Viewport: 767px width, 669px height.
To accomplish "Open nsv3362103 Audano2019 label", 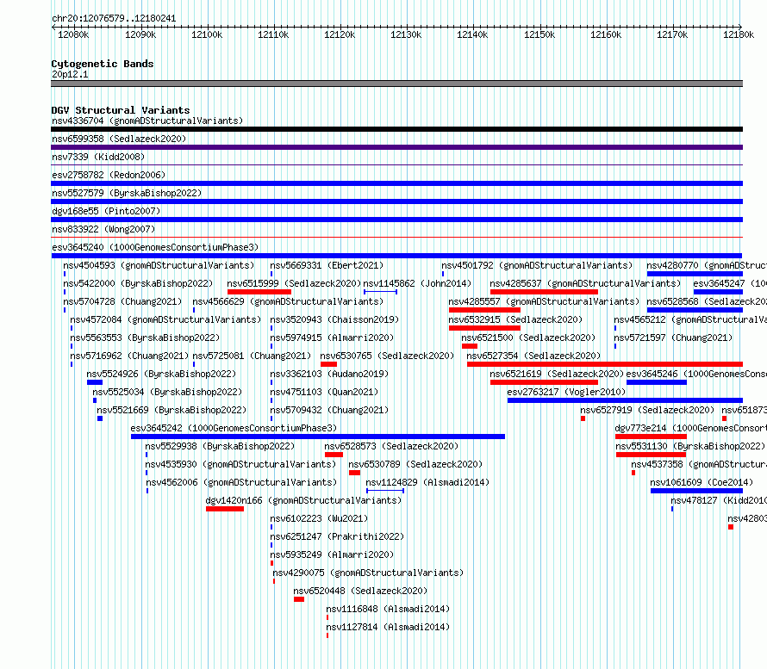I will click(329, 374).
